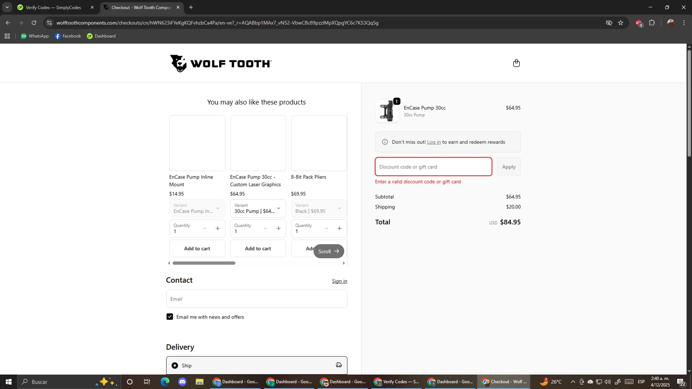
Task: Increase quantity for 8-Bit Pack Pliers
Action: (x=340, y=229)
